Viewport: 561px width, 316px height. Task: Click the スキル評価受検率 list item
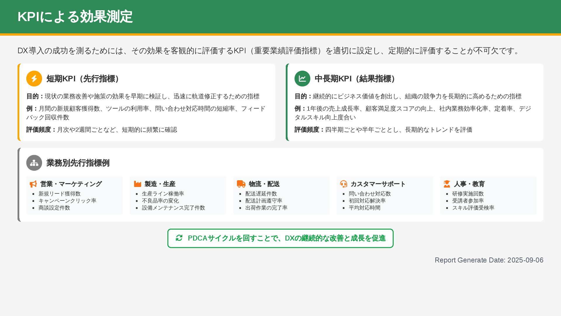click(473, 208)
